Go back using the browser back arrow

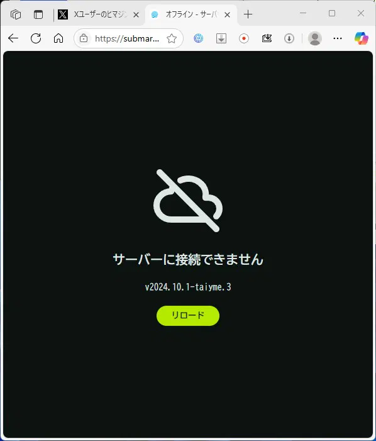(13, 38)
